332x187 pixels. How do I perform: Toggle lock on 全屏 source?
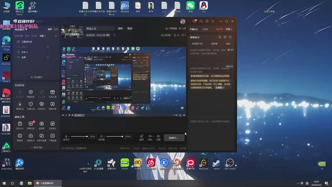48,57
